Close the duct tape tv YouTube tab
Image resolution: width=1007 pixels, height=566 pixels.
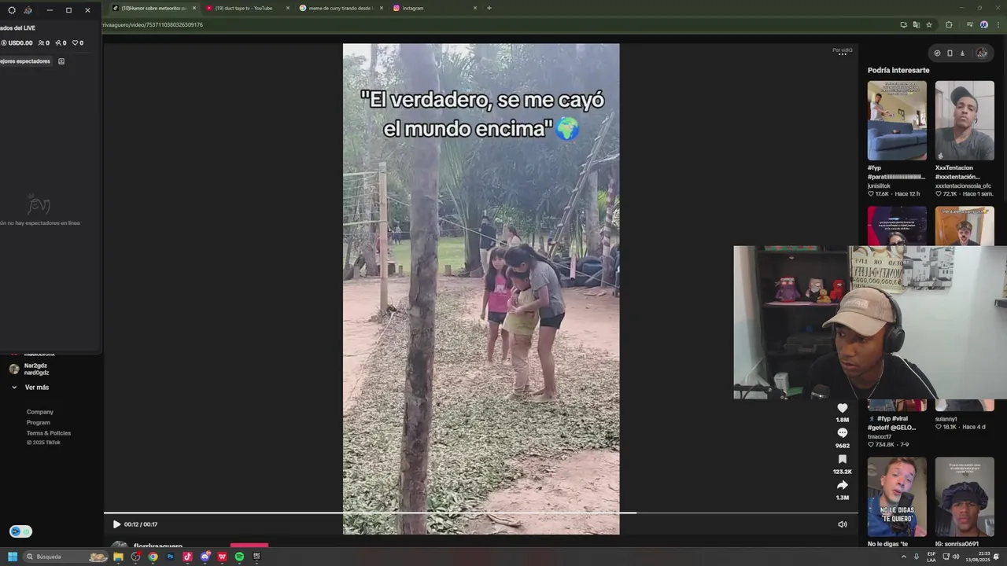[x=287, y=8]
